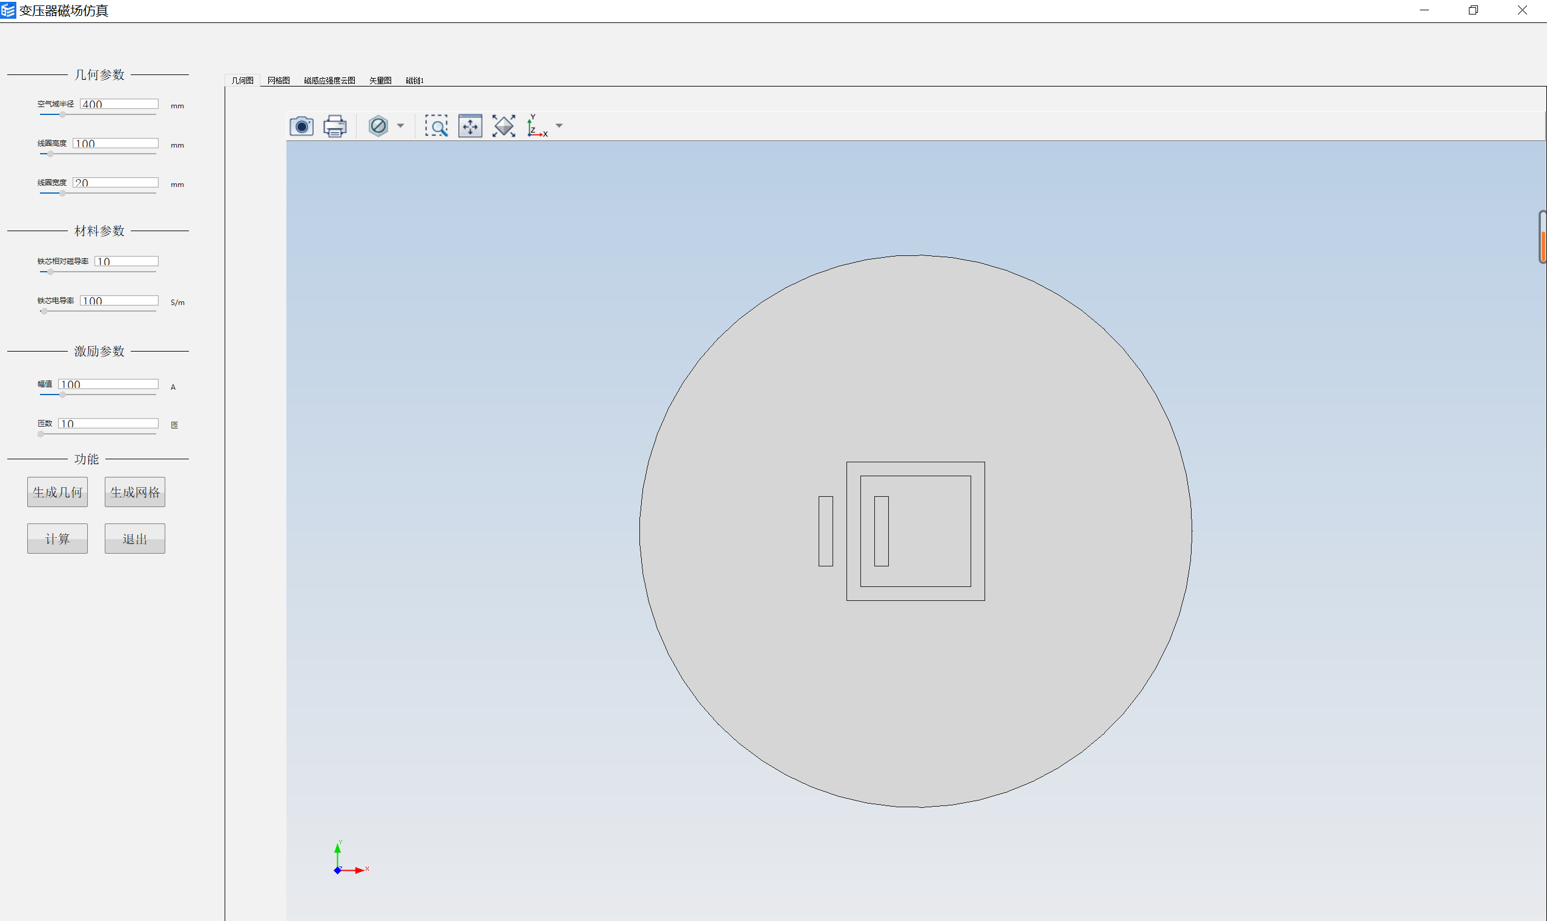
Task: Click the 几何参数 section heading
Action: coord(99,75)
